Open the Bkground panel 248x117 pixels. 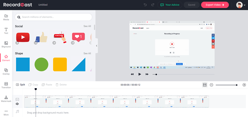[x=6, y=45]
